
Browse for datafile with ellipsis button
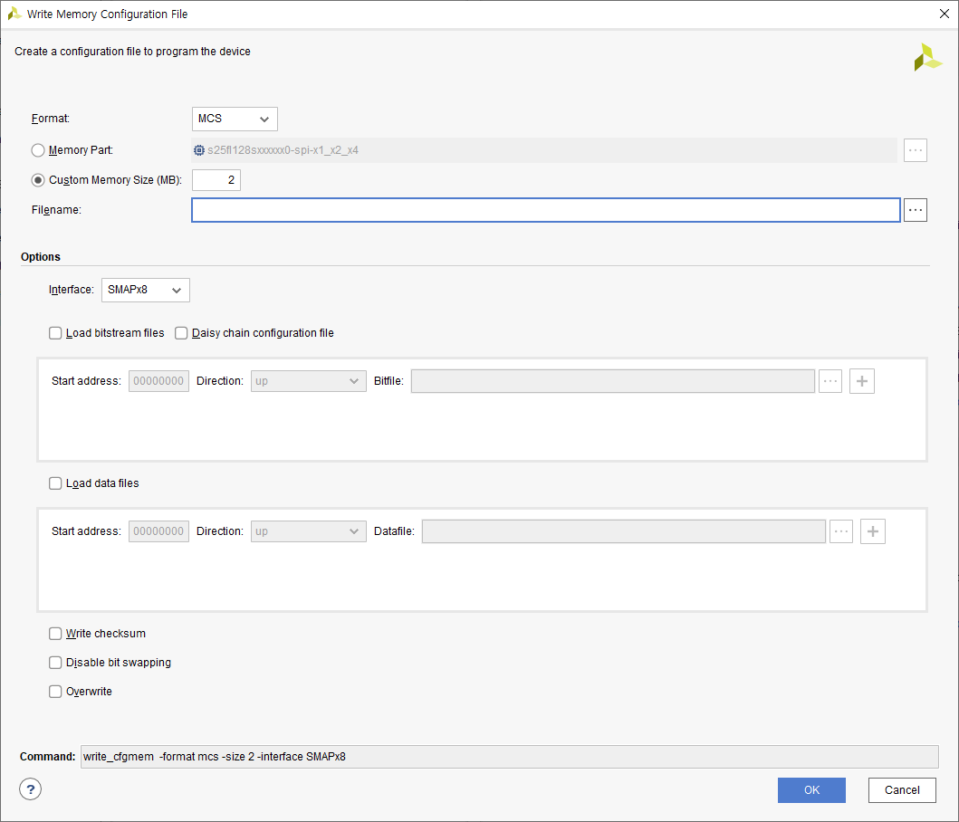click(841, 531)
